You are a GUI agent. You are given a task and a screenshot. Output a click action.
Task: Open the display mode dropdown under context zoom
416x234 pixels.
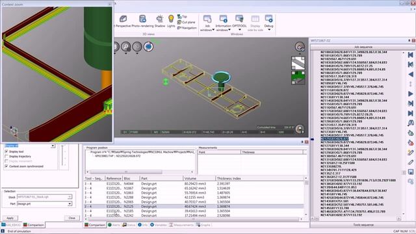pos(53,146)
